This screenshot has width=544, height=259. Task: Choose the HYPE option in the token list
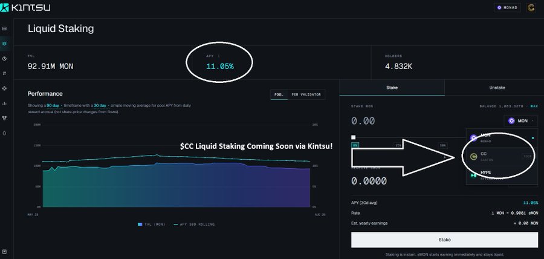(x=502, y=175)
